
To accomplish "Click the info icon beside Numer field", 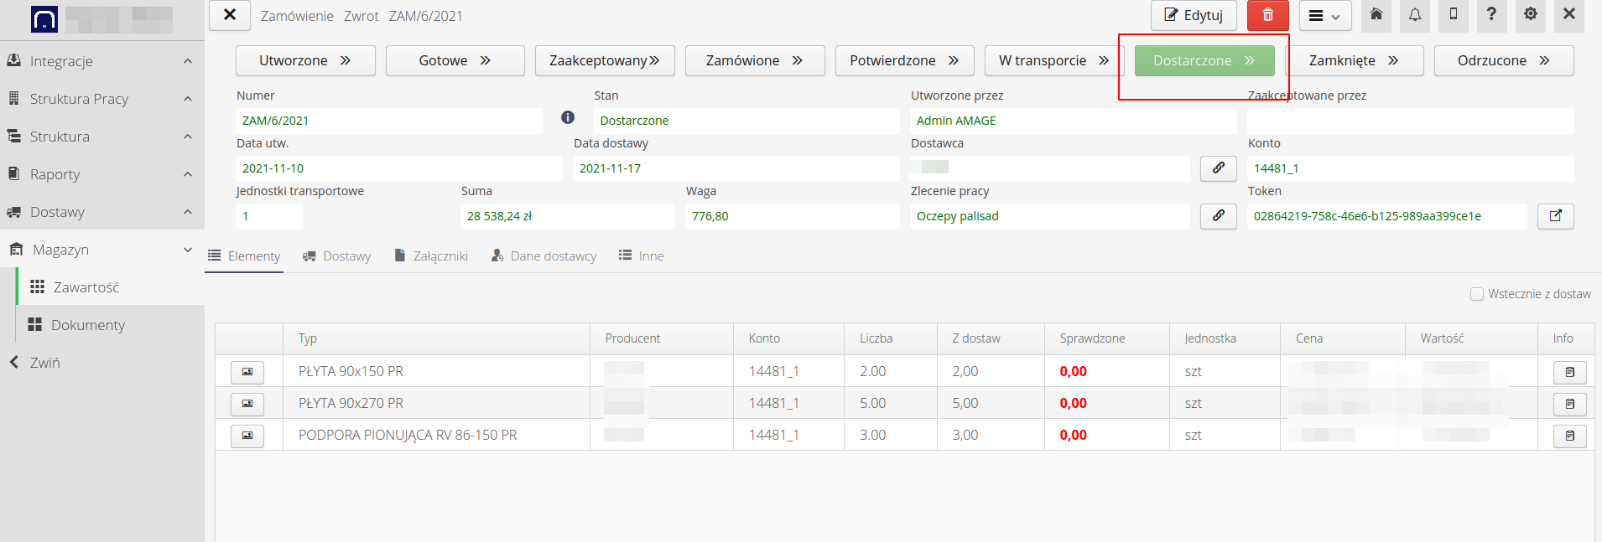I will pos(568,117).
